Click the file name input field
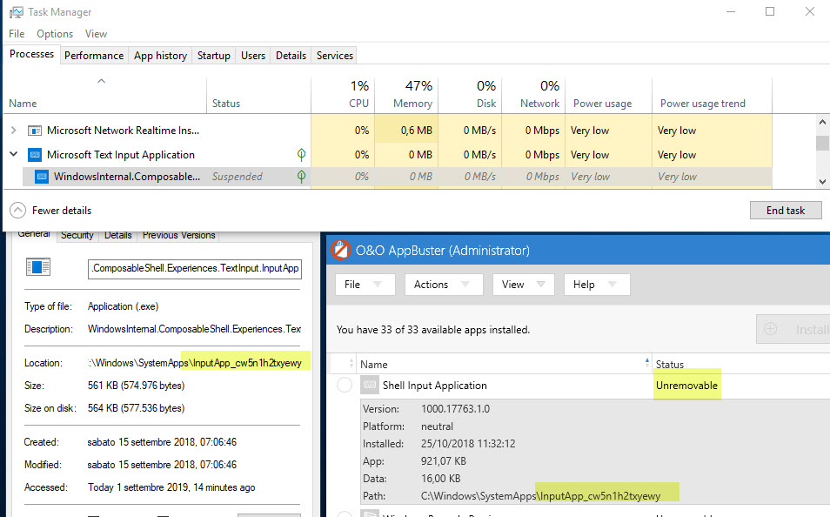Screen dimensions: 830x517 pyautogui.click(x=195, y=269)
